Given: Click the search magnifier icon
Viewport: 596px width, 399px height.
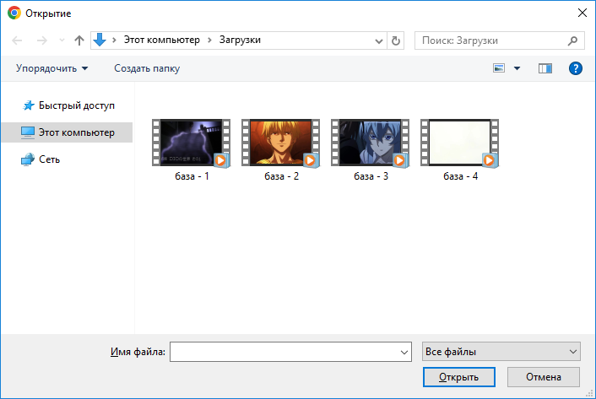Looking at the screenshot, I should tap(572, 40).
